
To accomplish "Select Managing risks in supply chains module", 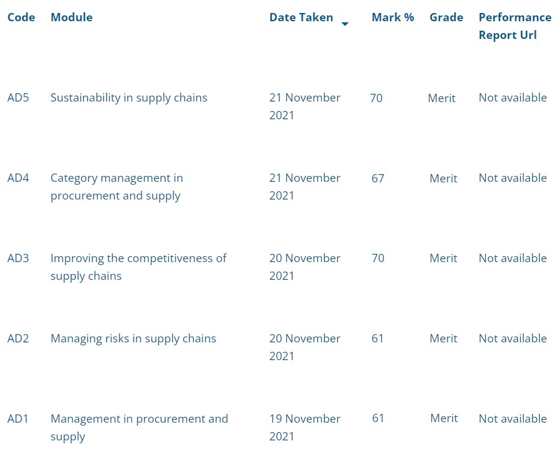I will [x=133, y=339].
